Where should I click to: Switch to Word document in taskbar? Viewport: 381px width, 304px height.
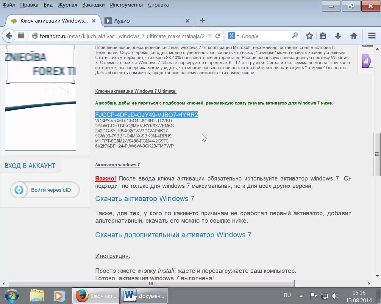coord(144,296)
